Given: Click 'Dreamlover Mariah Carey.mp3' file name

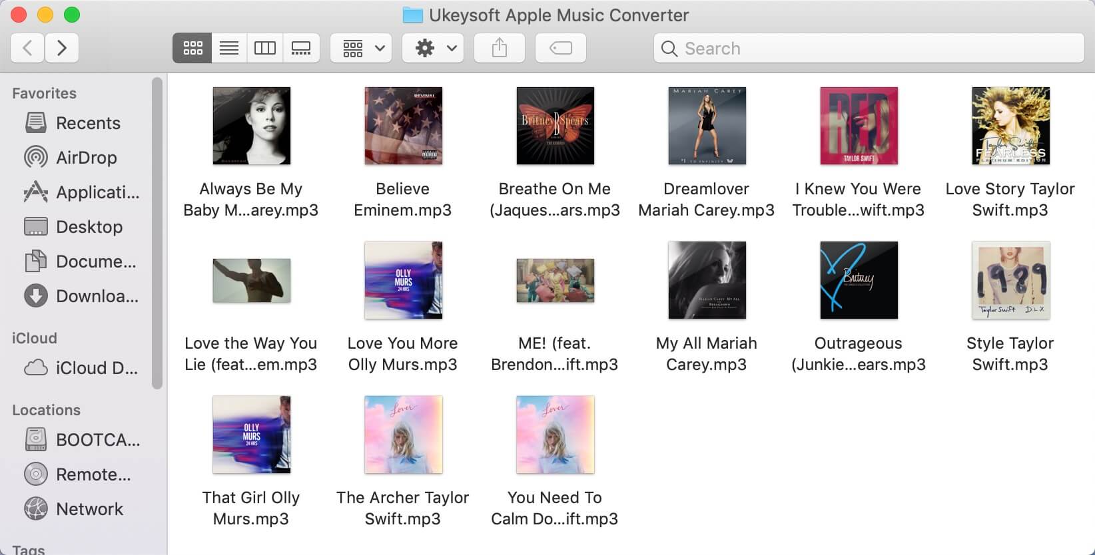Looking at the screenshot, I should [707, 200].
